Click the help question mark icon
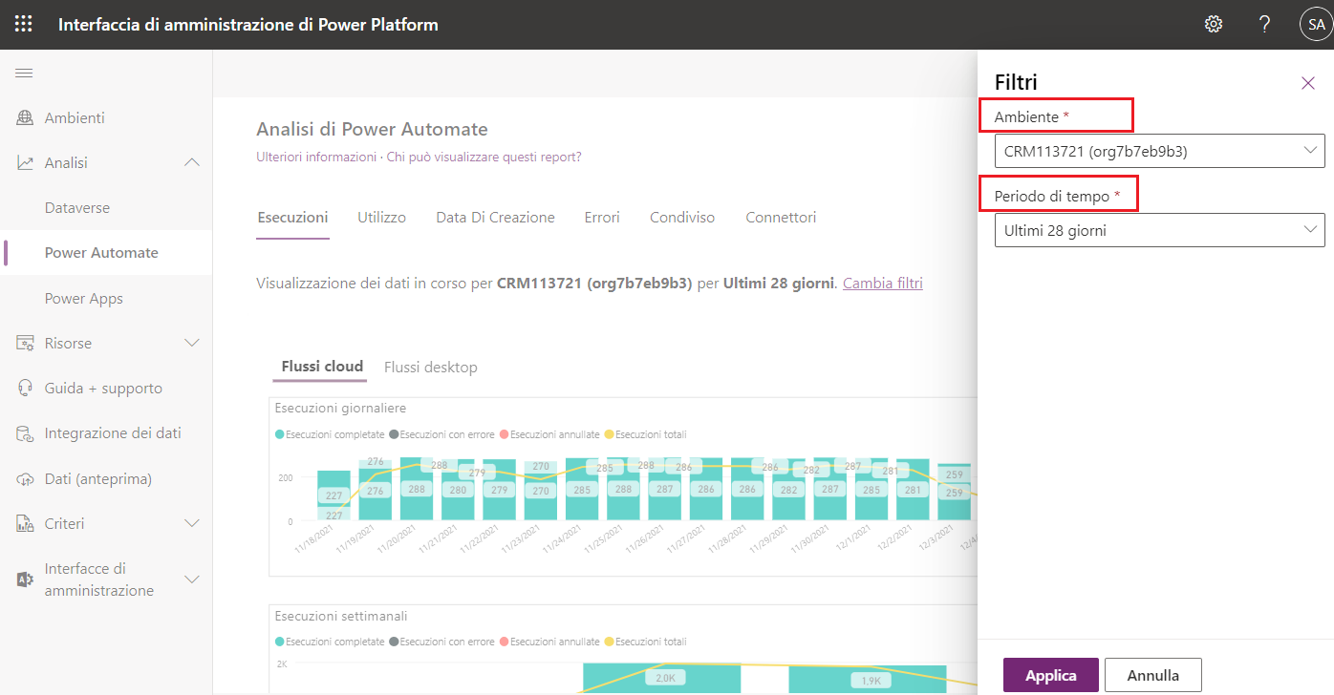Viewport: 1334px width, 695px height. point(1264,25)
